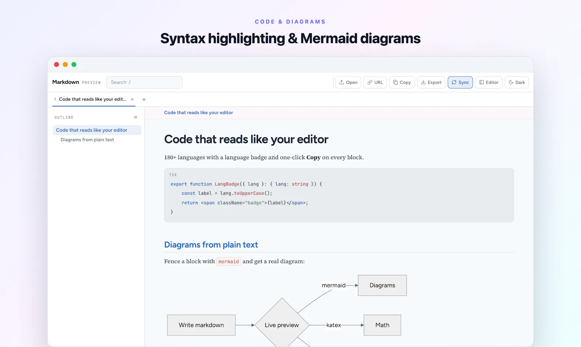This screenshot has width=581, height=347.
Task: Click the 'Math' diagram node
Action: point(382,325)
